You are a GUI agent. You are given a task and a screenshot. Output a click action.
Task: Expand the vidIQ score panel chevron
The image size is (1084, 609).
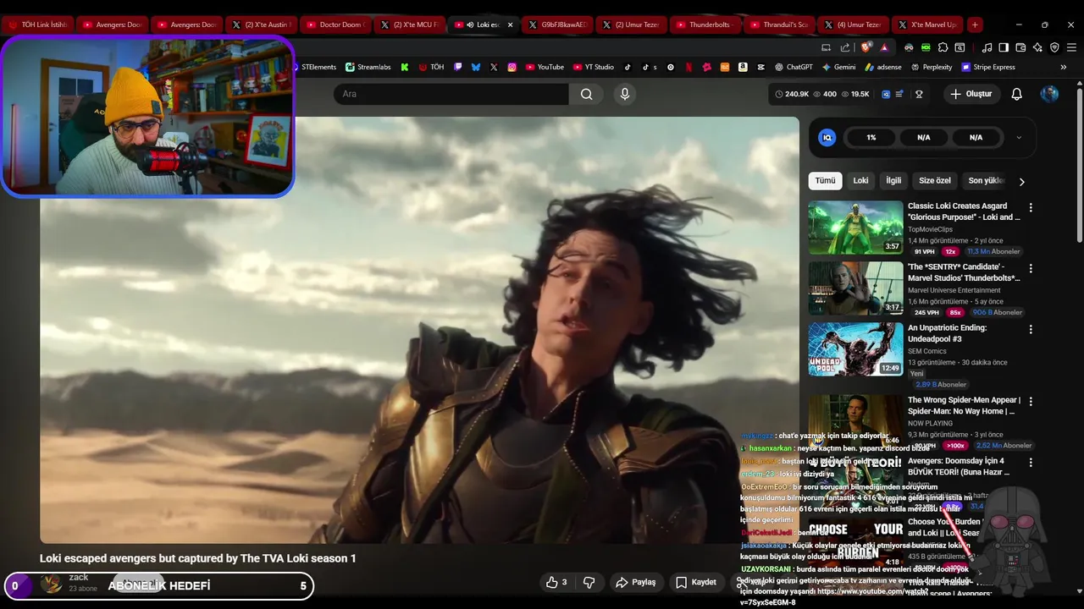pyautogui.click(x=1019, y=137)
